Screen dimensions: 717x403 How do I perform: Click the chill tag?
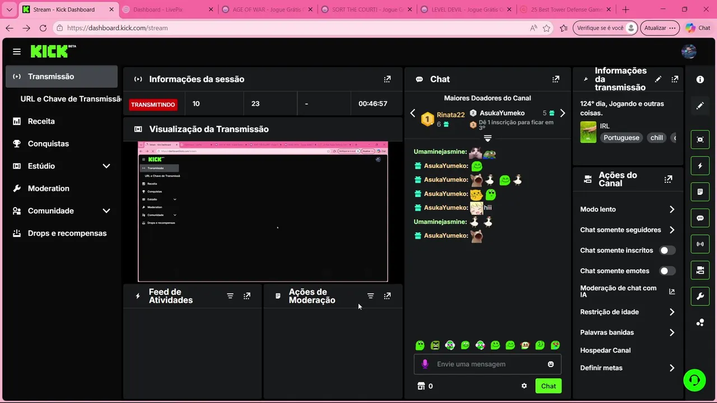(x=657, y=138)
